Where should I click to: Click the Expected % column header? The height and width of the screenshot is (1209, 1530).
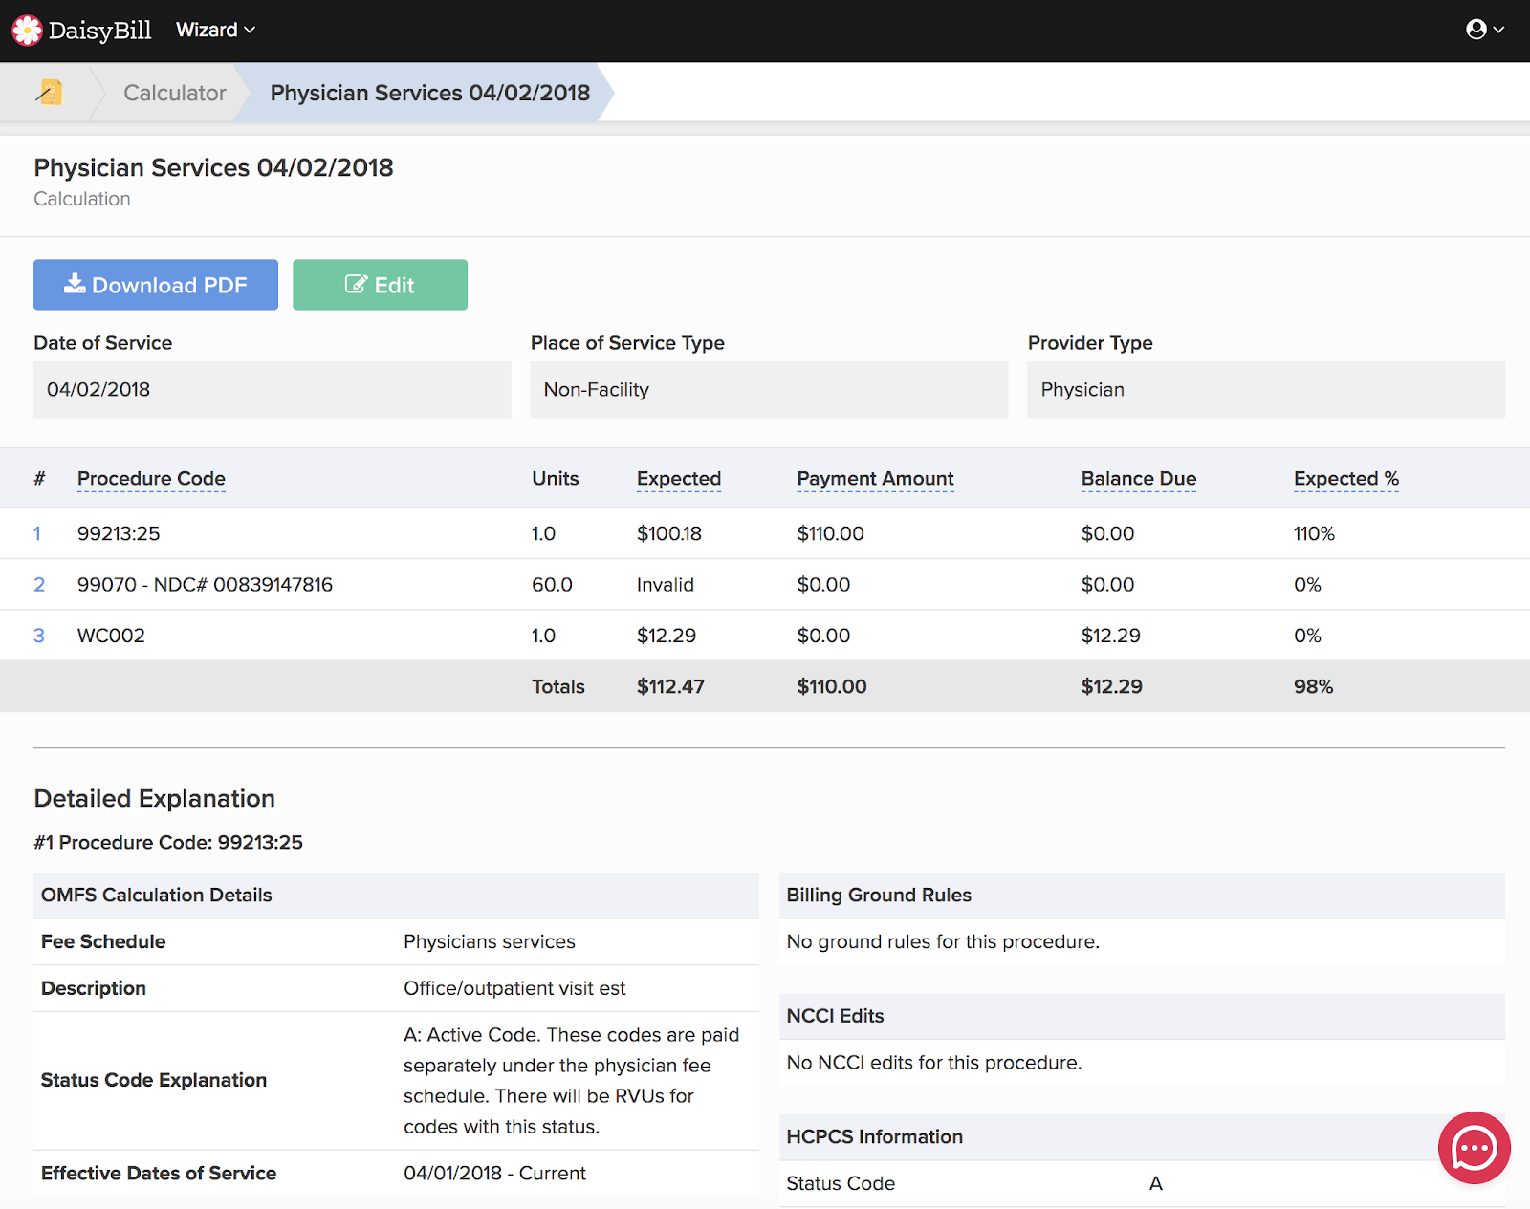(1345, 479)
